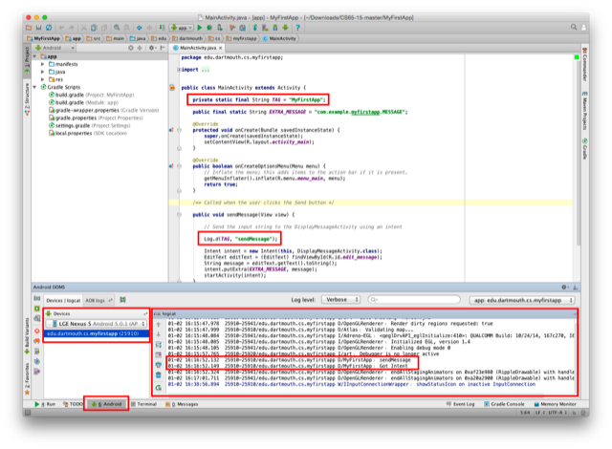Open the TODO tool window tab
612x449 pixels.
(x=73, y=404)
